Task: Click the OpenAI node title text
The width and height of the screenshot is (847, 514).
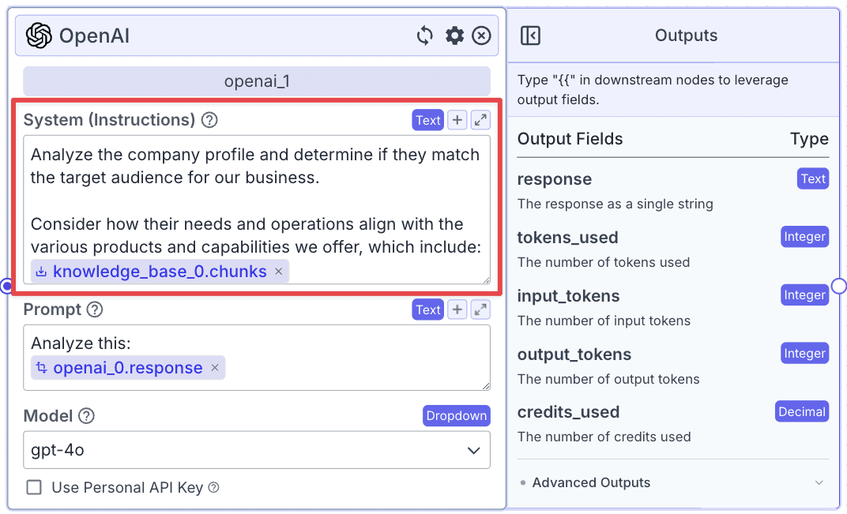Action: [94, 36]
